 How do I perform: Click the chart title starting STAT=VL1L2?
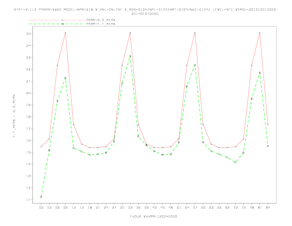click(x=146, y=10)
